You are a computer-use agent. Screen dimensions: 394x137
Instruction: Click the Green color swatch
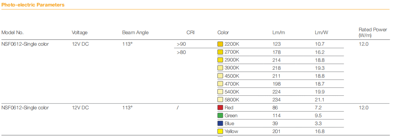(220, 116)
